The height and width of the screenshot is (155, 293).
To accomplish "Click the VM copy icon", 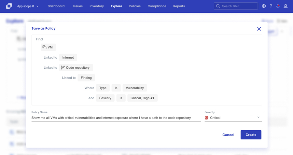I will (x=44, y=47).
